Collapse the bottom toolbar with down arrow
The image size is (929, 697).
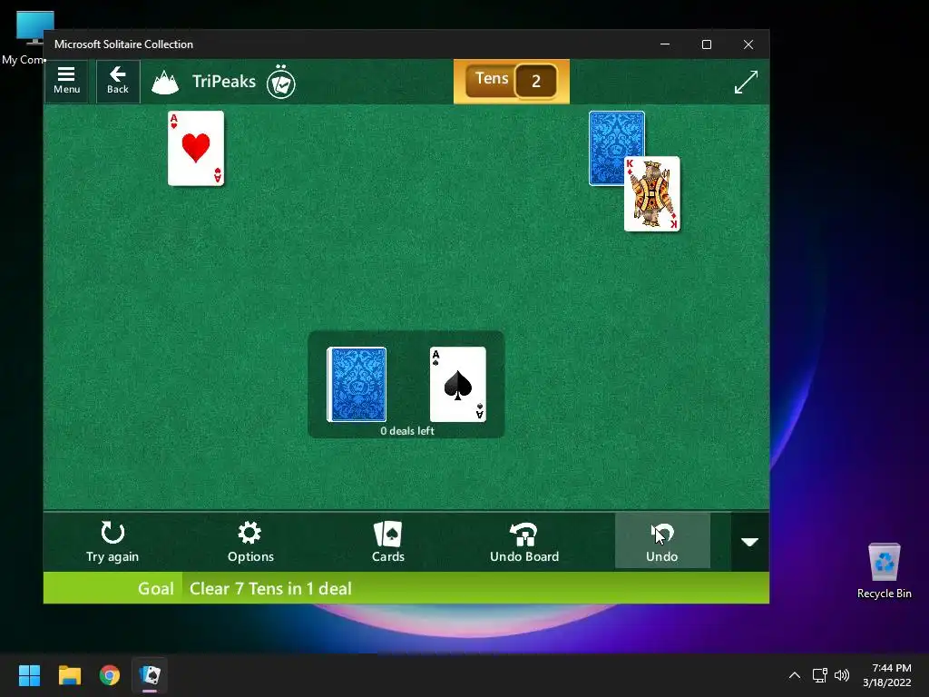[x=750, y=542]
